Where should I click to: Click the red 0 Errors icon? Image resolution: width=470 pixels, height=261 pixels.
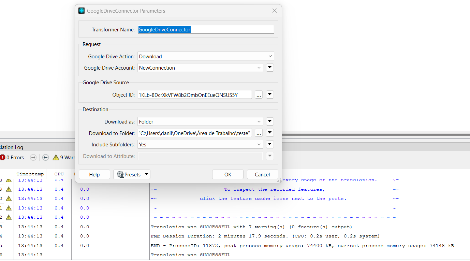pos(2,157)
